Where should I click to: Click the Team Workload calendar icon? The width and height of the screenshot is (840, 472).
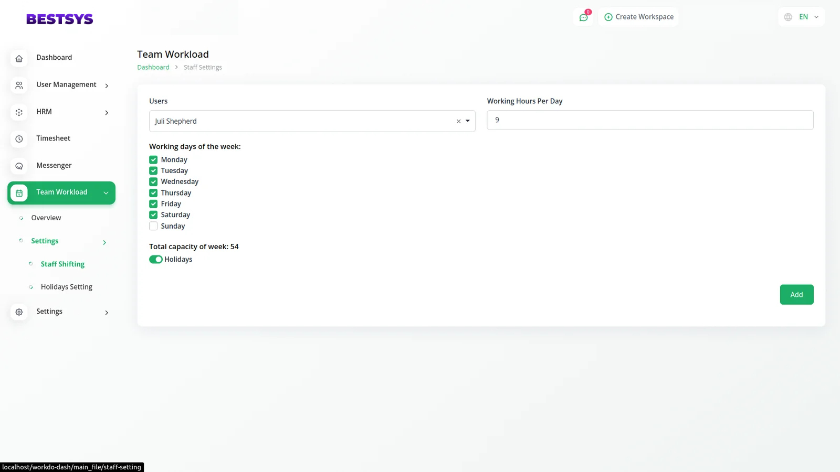pos(19,193)
